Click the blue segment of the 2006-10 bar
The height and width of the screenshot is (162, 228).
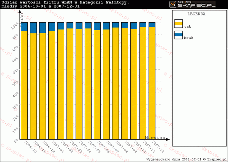24,26
